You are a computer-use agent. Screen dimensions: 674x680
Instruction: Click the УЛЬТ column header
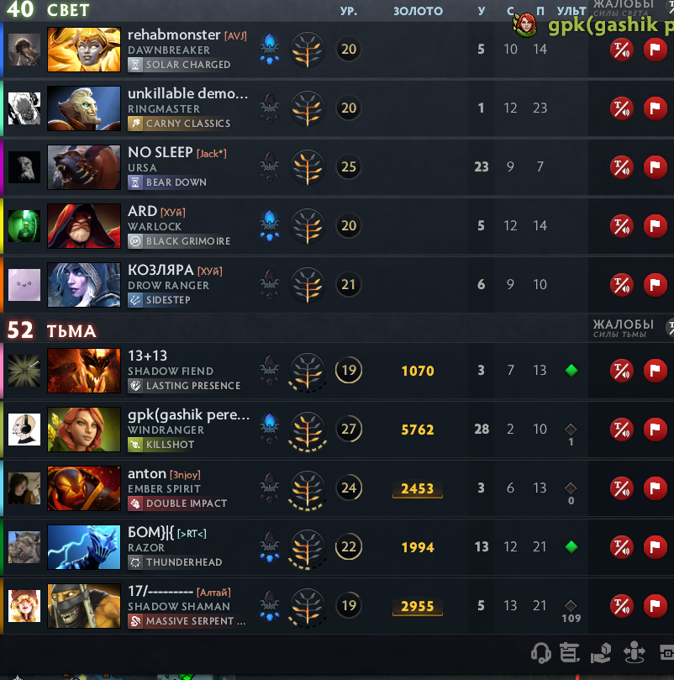[571, 11]
